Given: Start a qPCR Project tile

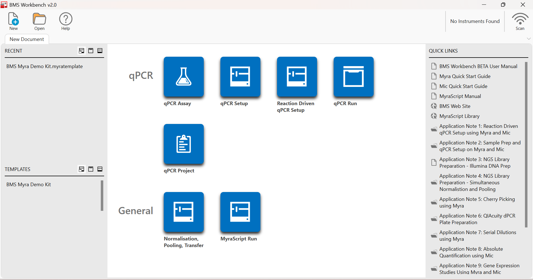Looking at the screenshot, I should tap(184, 144).
